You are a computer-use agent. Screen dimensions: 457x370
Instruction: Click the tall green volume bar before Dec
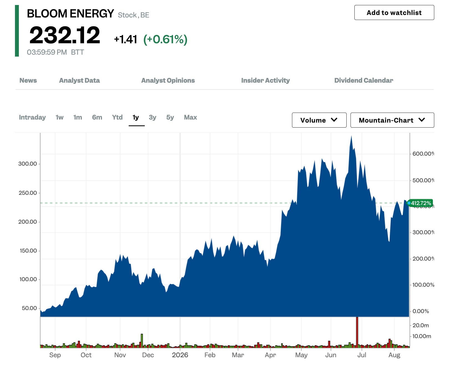(142, 341)
